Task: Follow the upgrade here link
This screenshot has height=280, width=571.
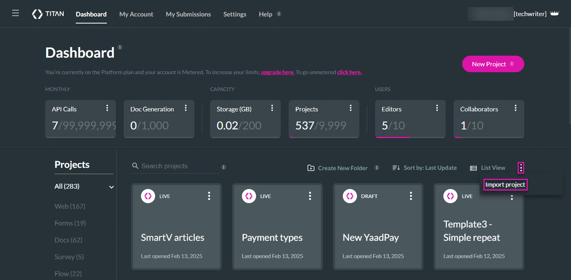Action: pyautogui.click(x=277, y=72)
